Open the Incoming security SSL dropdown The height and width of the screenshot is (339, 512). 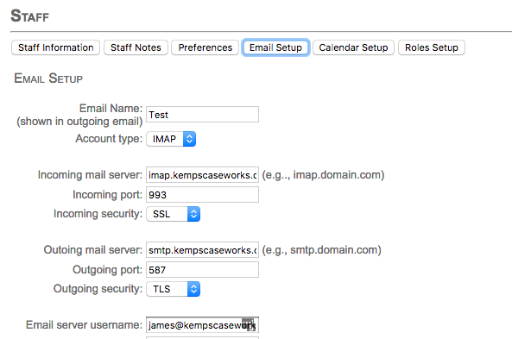(x=173, y=214)
